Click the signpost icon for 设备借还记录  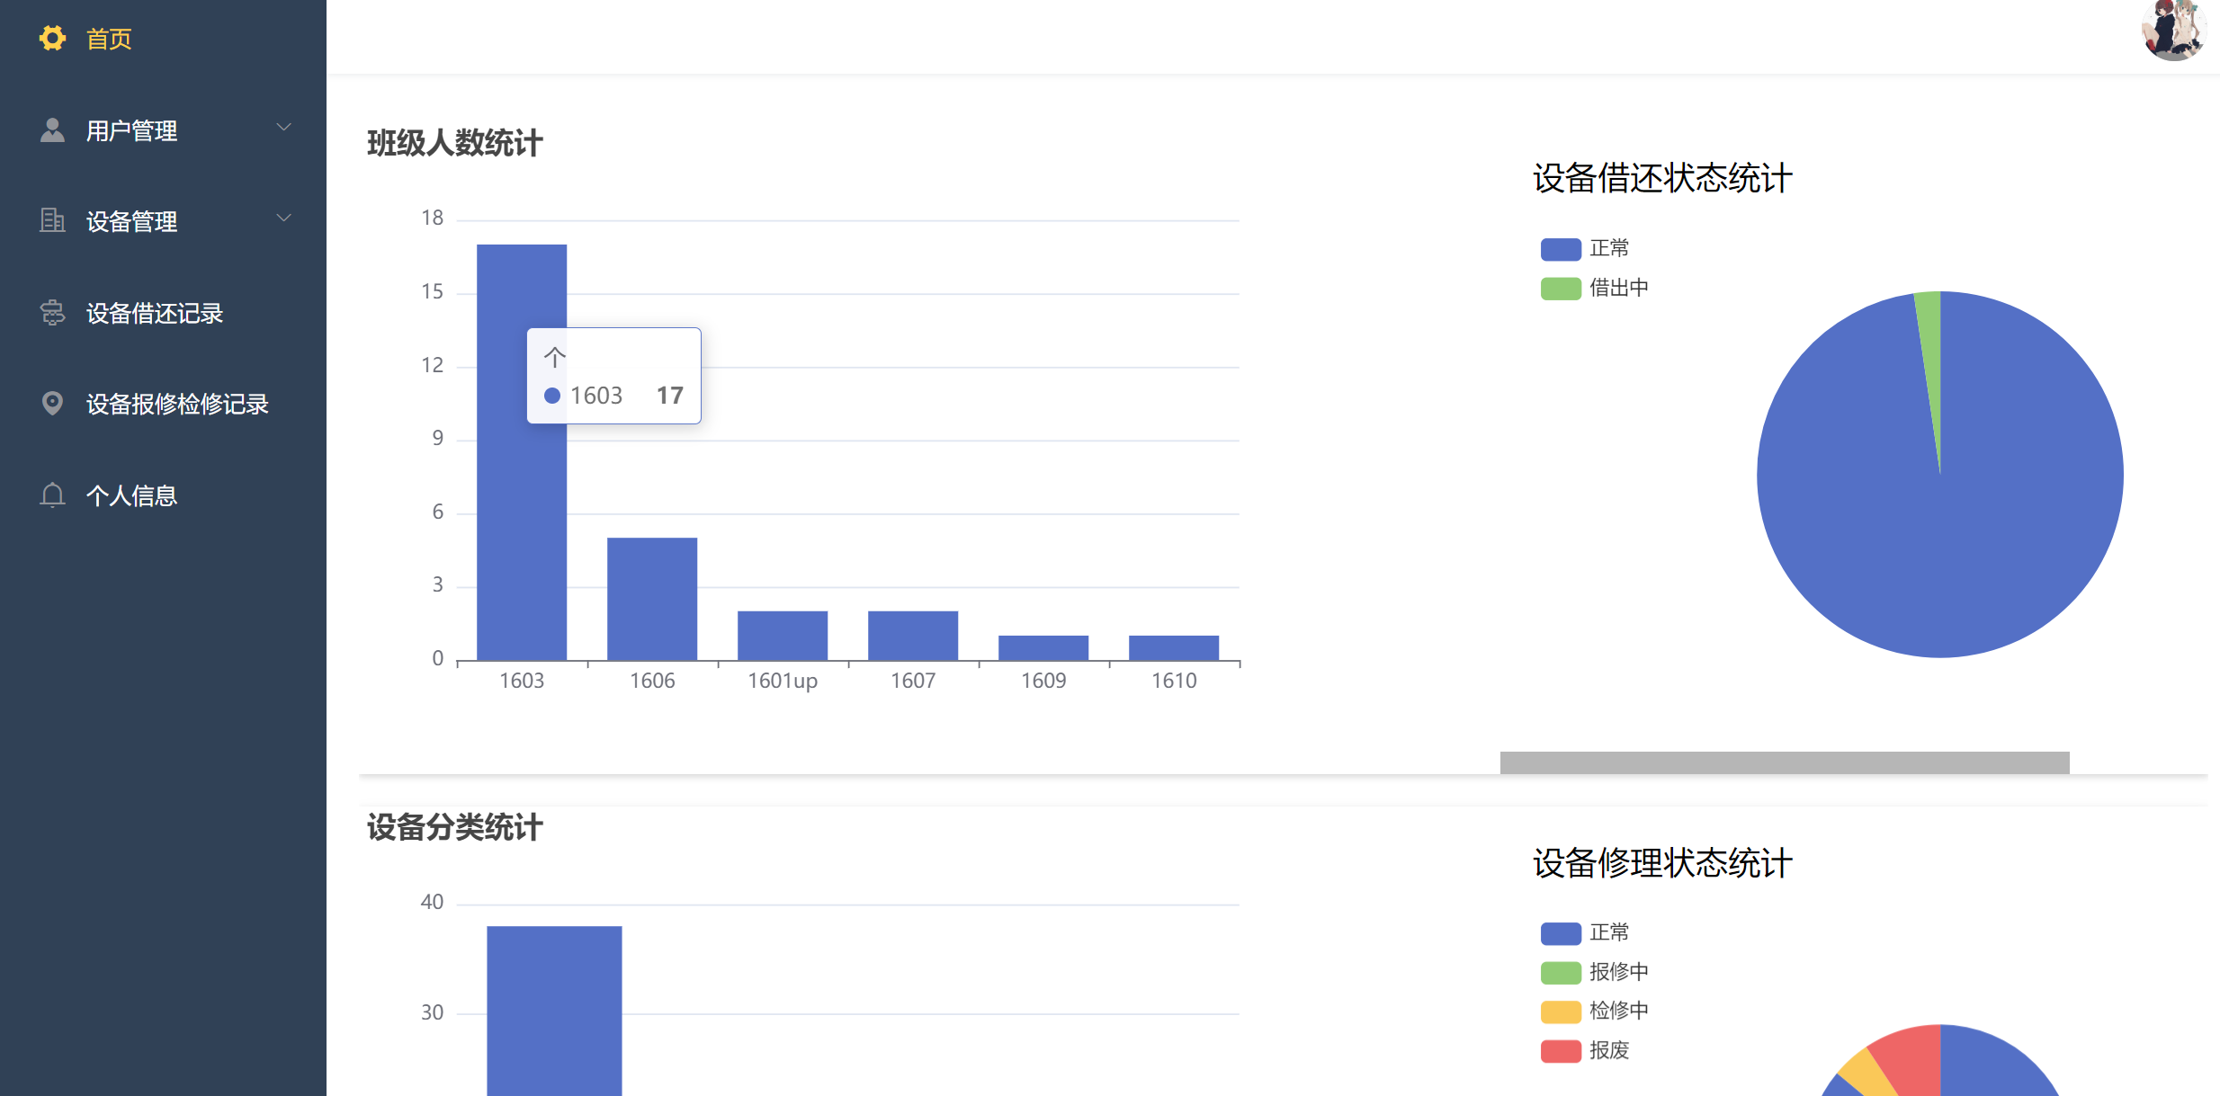click(x=52, y=313)
